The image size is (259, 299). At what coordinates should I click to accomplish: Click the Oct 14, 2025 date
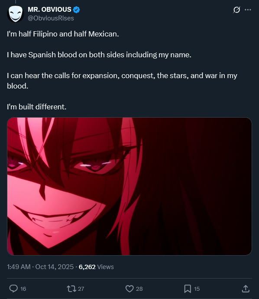coord(55,267)
